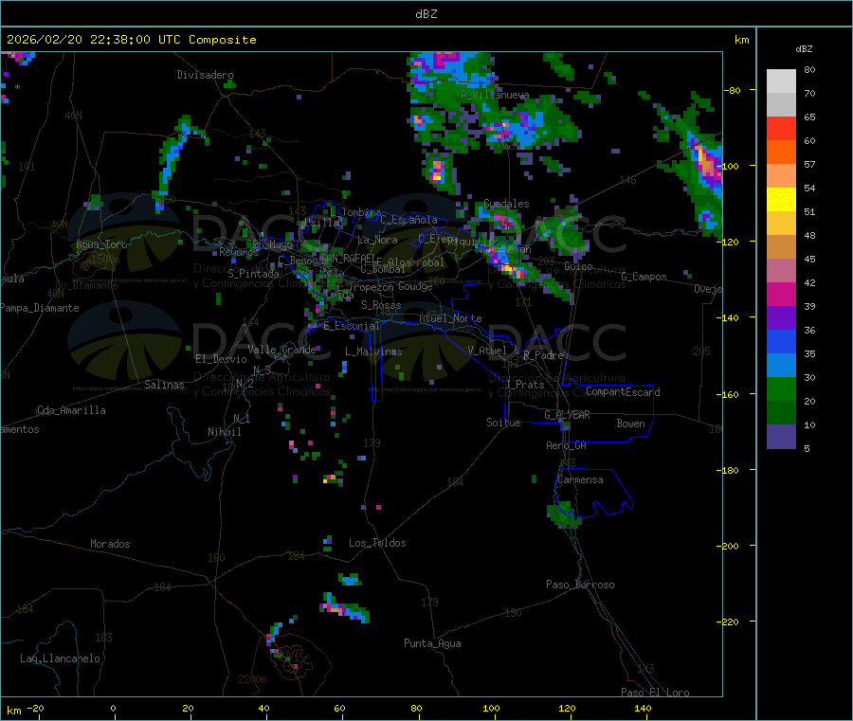Click the Guadales location label
853x721 pixels.
(x=506, y=204)
